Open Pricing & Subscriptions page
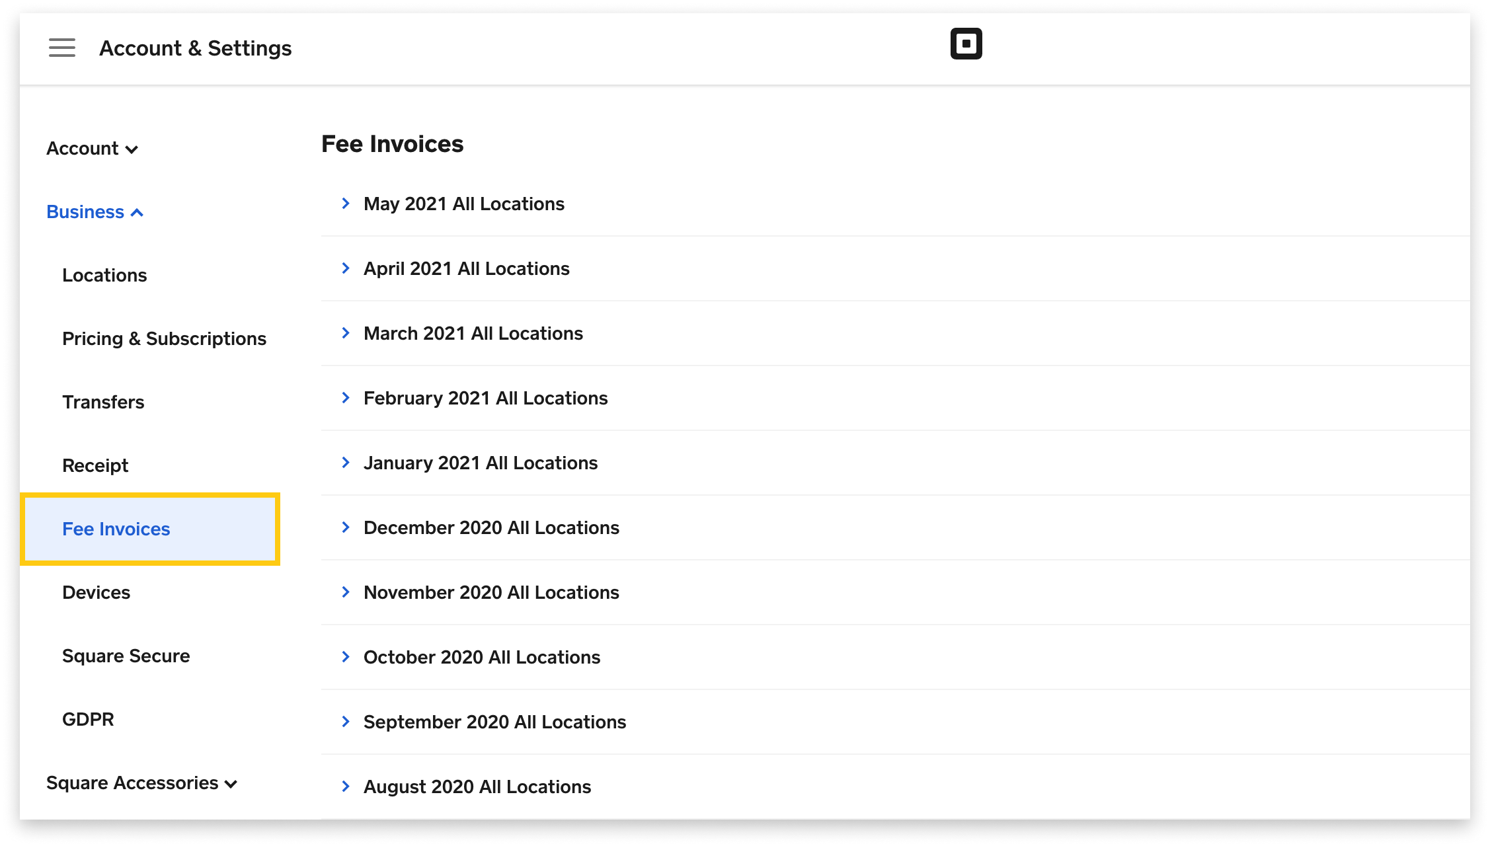The width and height of the screenshot is (1490, 846). pos(164,339)
